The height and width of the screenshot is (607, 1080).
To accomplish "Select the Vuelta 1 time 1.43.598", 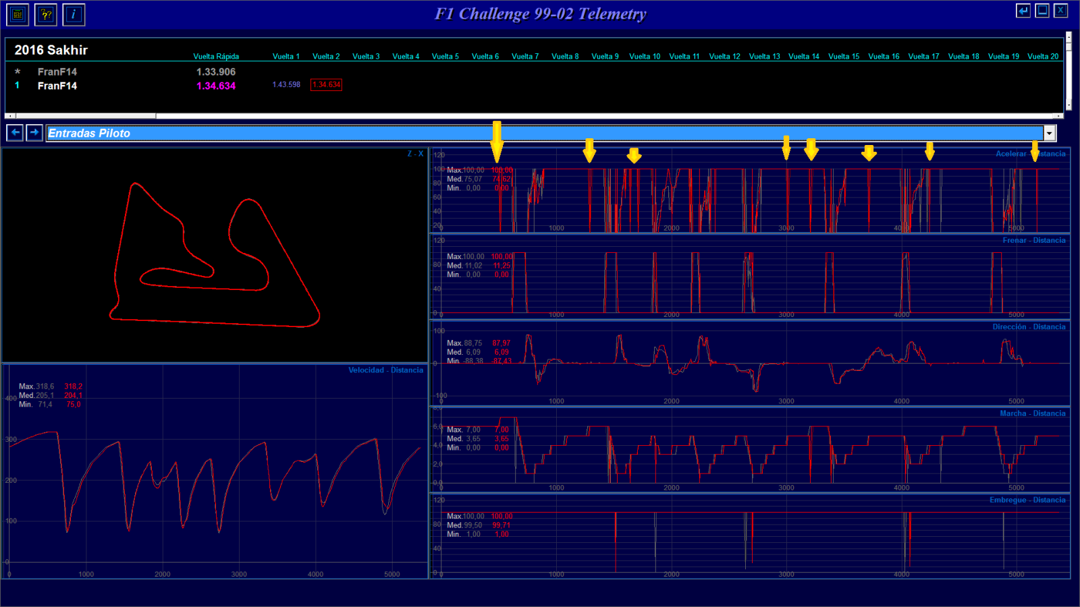I will (286, 85).
